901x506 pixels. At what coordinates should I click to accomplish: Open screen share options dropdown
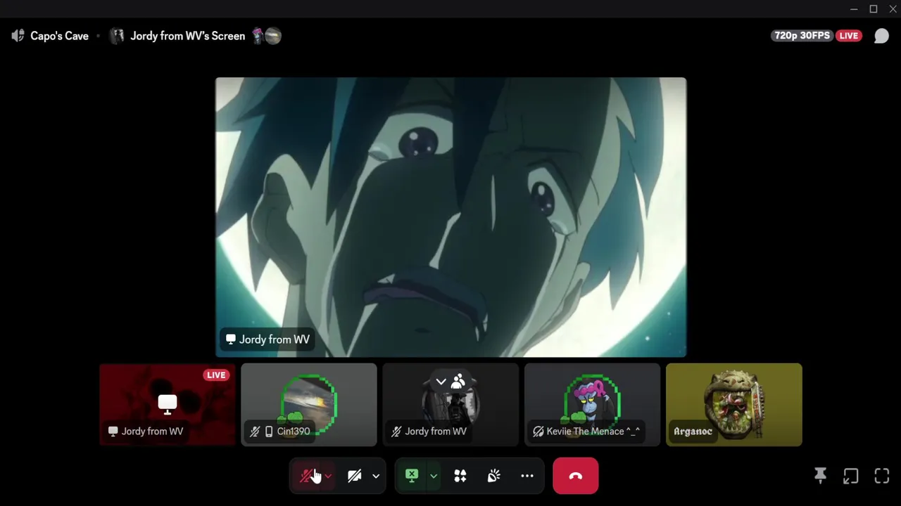434,476
